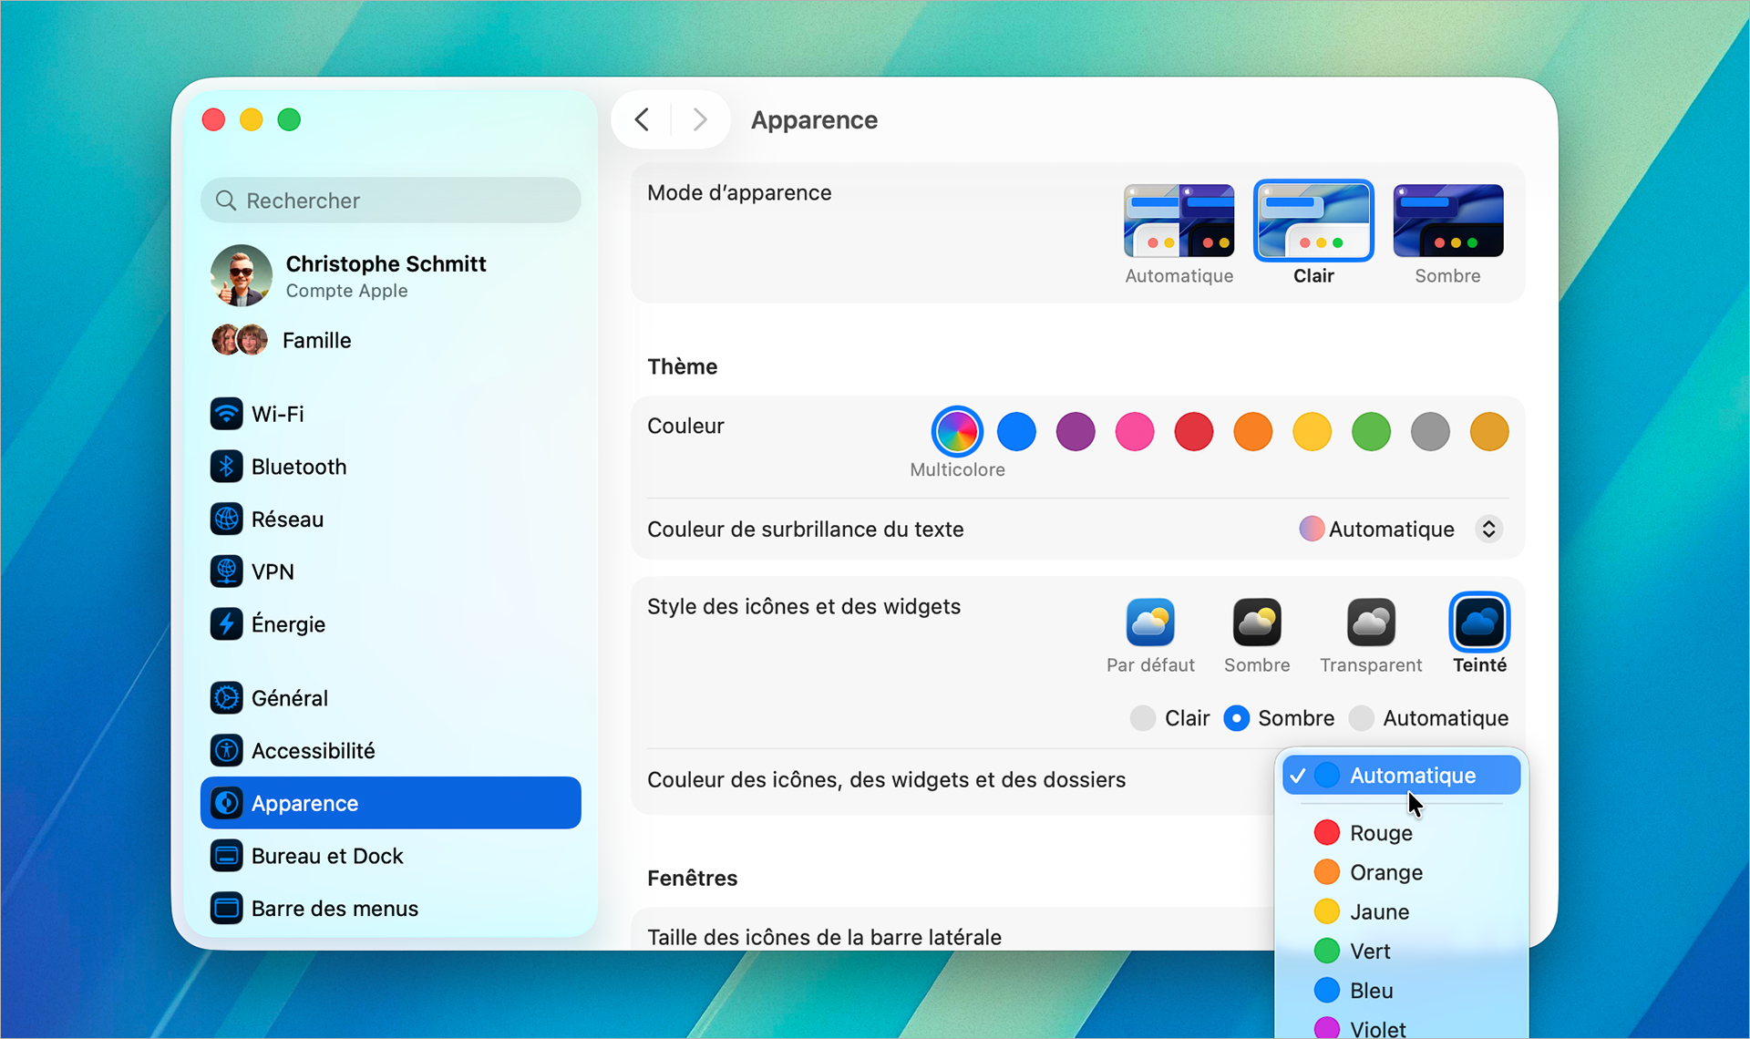Image resolution: width=1750 pixels, height=1039 pixels.
Task: Go to Énergie settings
Action: (x=287, y=624)
